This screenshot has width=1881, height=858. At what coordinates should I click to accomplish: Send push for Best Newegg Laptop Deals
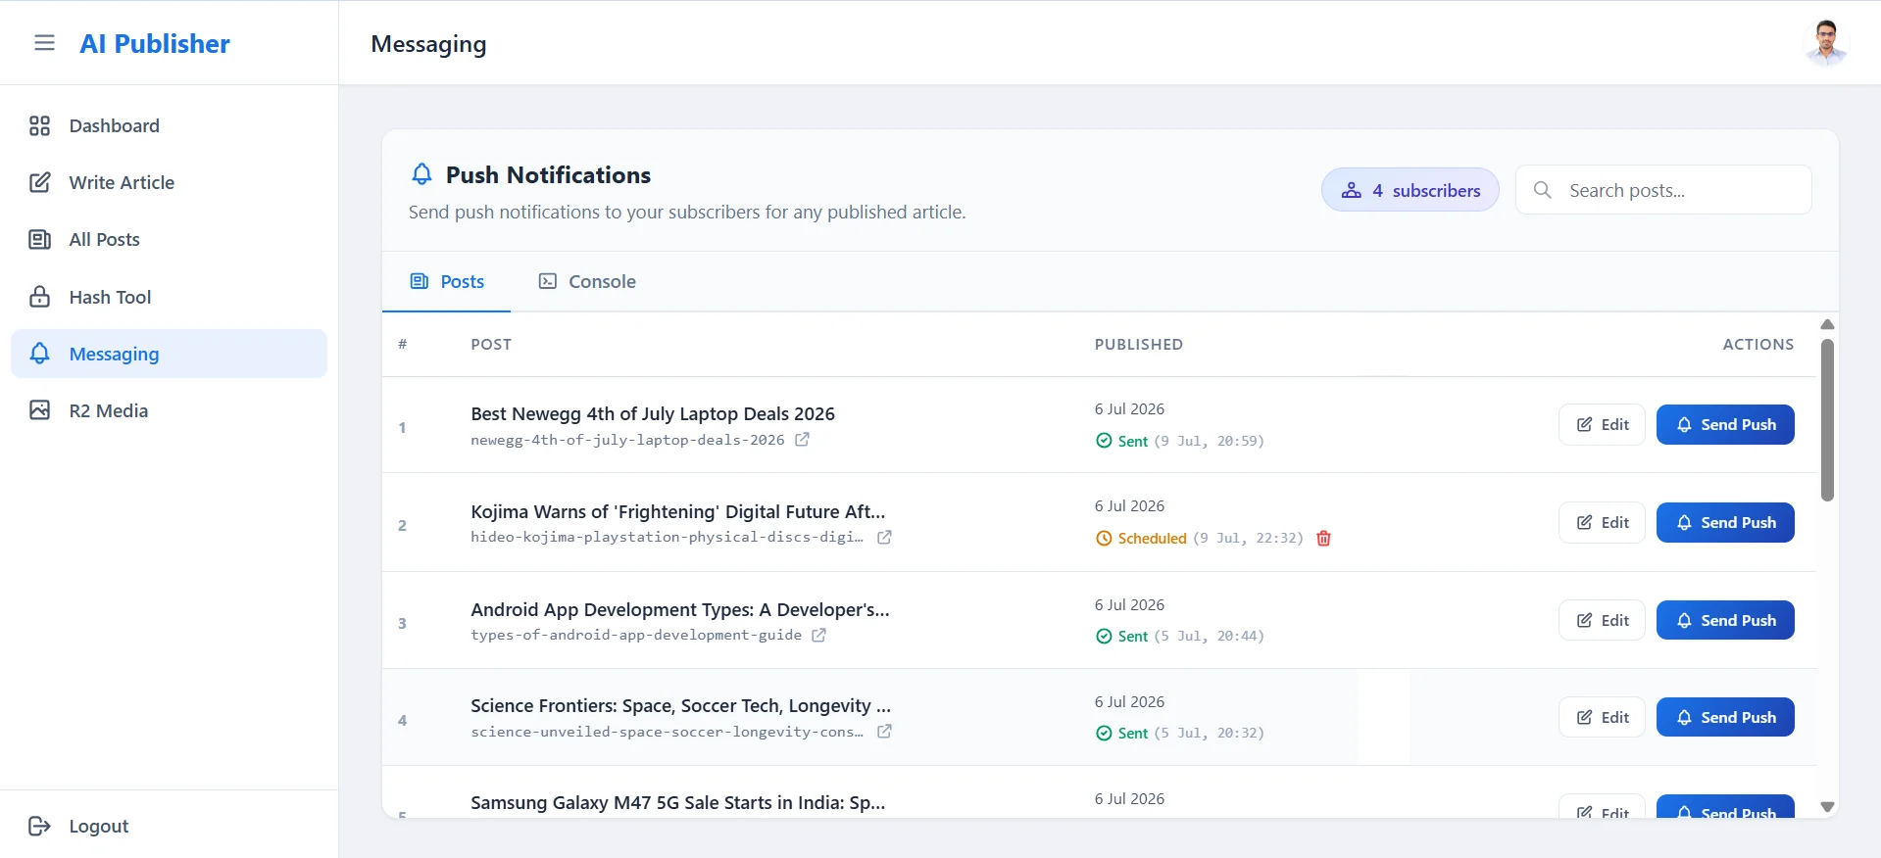click(1725, 424)
